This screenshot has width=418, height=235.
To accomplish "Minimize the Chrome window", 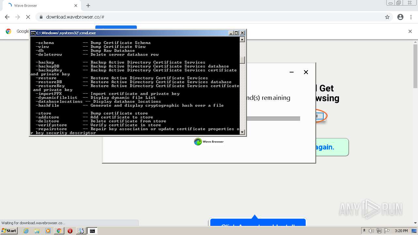I will point(391,3).
